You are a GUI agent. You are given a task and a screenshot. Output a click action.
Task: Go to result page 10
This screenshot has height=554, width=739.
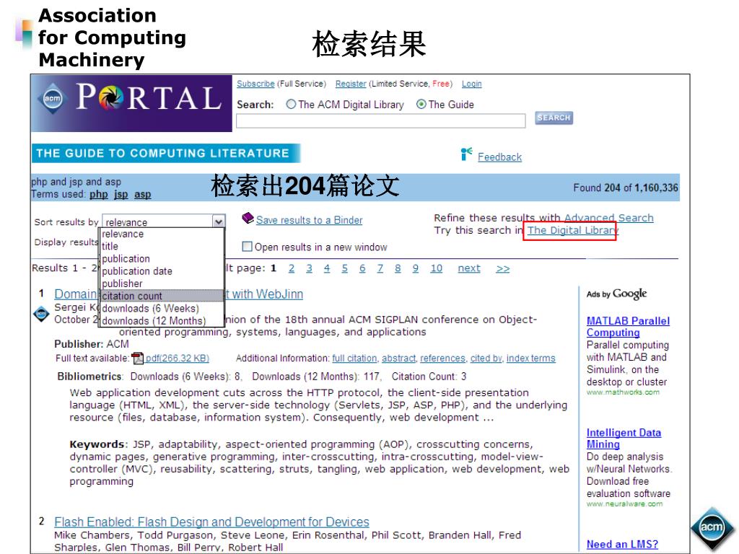point(437,268)
